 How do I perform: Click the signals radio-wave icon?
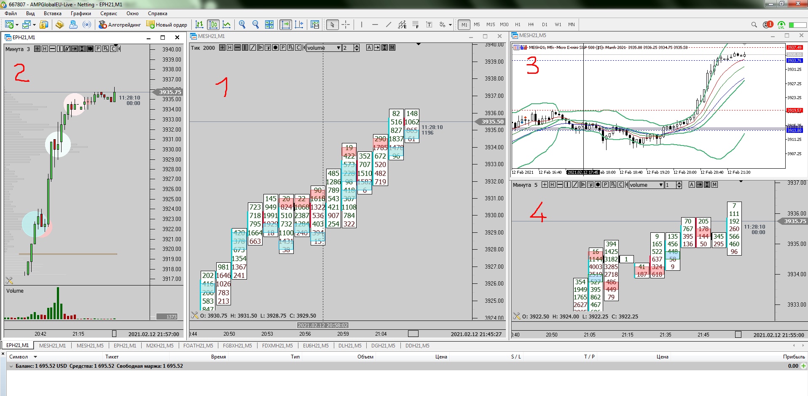click(x=87, y=24)
